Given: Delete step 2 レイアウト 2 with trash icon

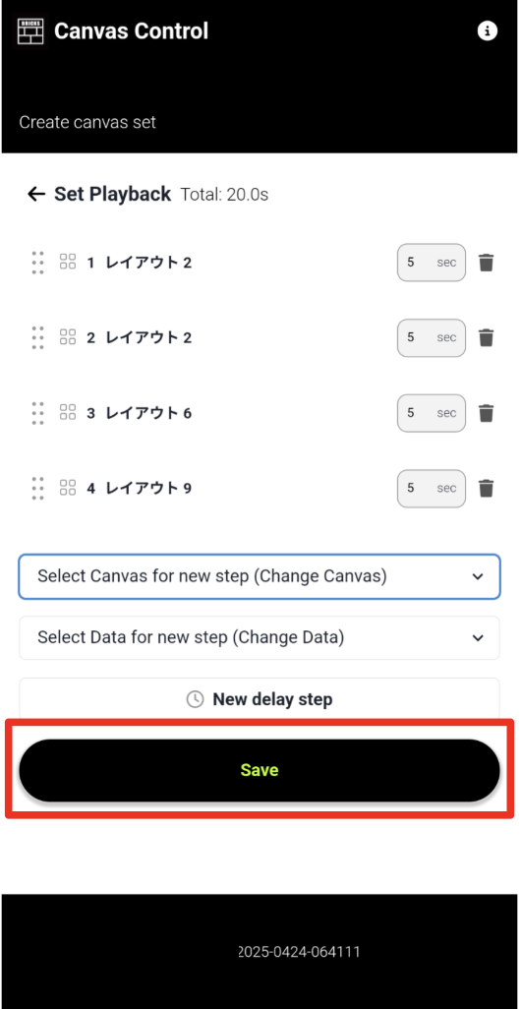Looking at the screenshot, I should tap(487, 338).
